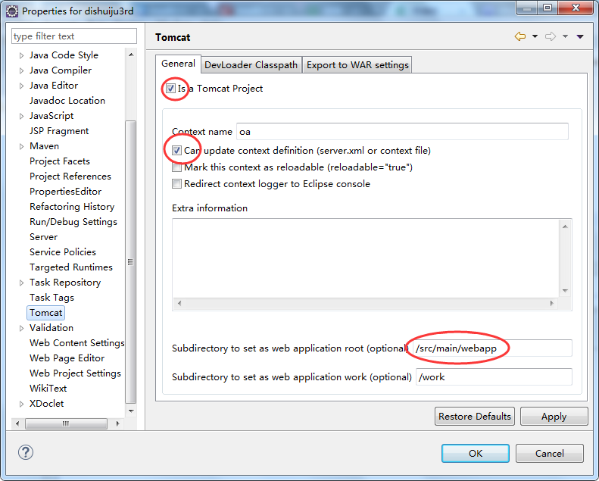Expand the Java Compiler node
599x481 pixels.
pos(21,70)
